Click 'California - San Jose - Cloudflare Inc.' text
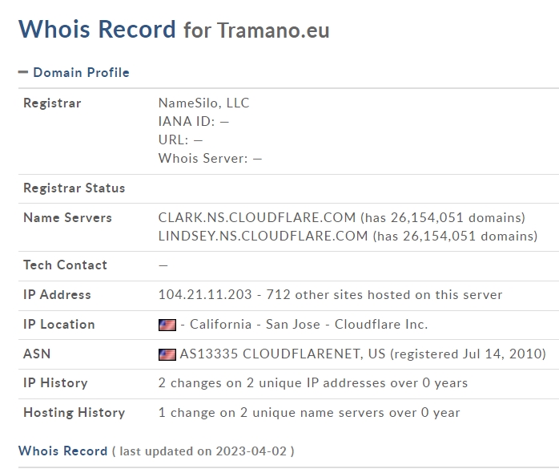Image resolution: width=559 pixels, height=469 pixels. coord(308,325)
